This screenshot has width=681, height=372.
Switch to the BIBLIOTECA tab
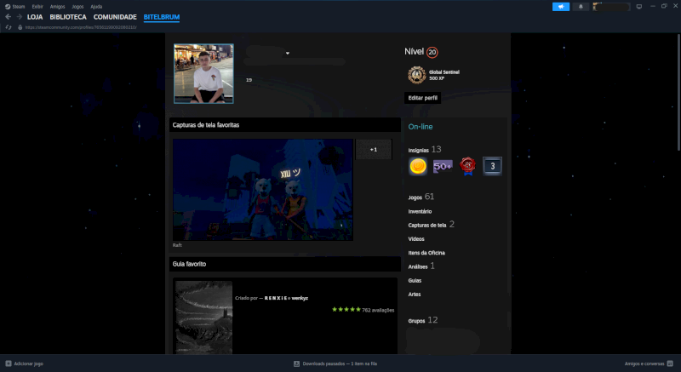[68, 17]
